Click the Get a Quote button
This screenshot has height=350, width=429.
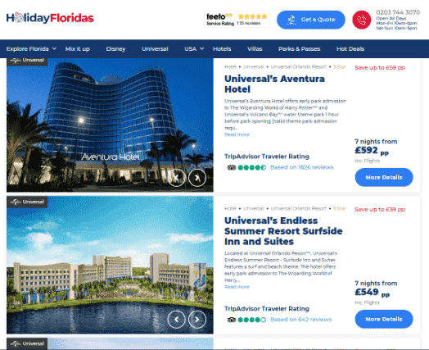311,20
